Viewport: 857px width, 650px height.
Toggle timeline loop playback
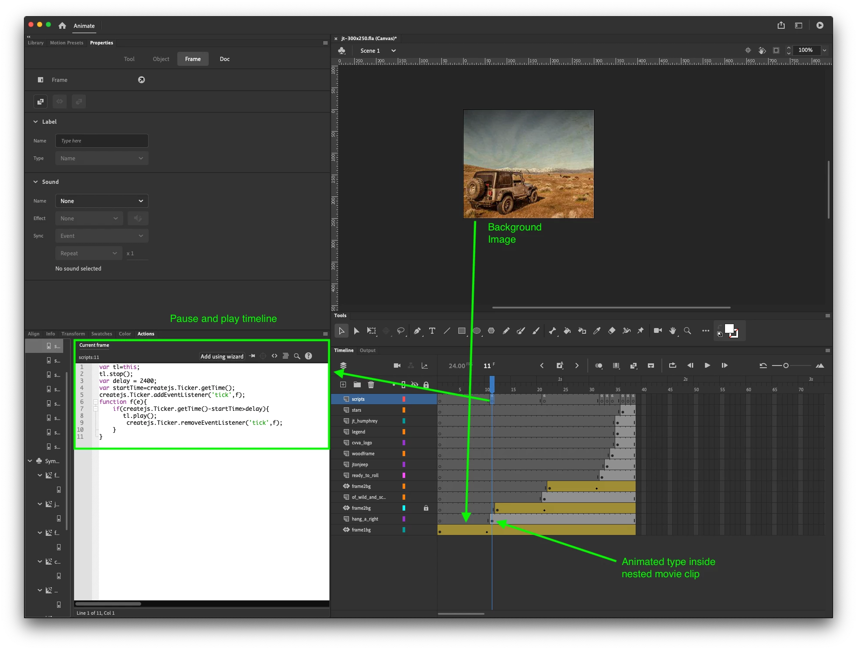(x=673, y=366)
